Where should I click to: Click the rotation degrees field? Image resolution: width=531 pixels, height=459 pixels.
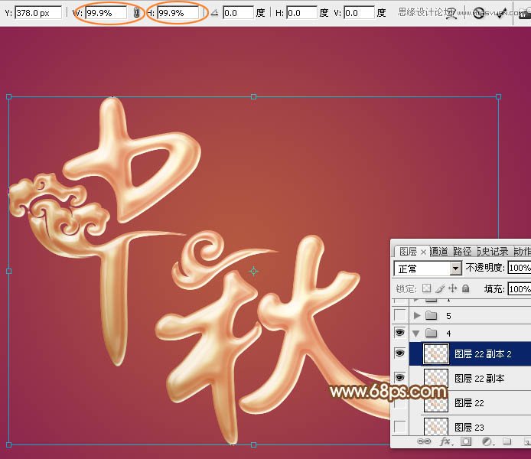238,13
